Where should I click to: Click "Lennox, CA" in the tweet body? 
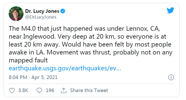pyautogui.click(x=143, y=29)
